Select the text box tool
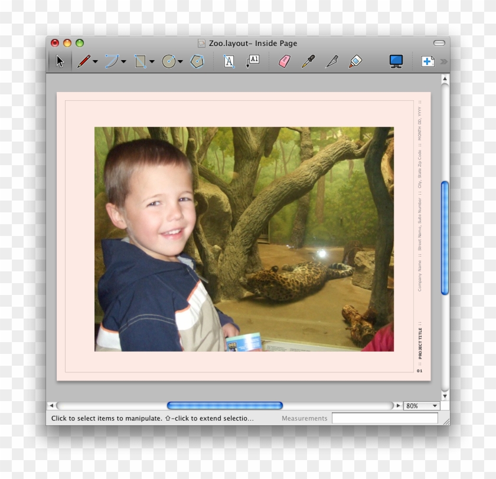The image size is (496, 479). coord(229,61)
